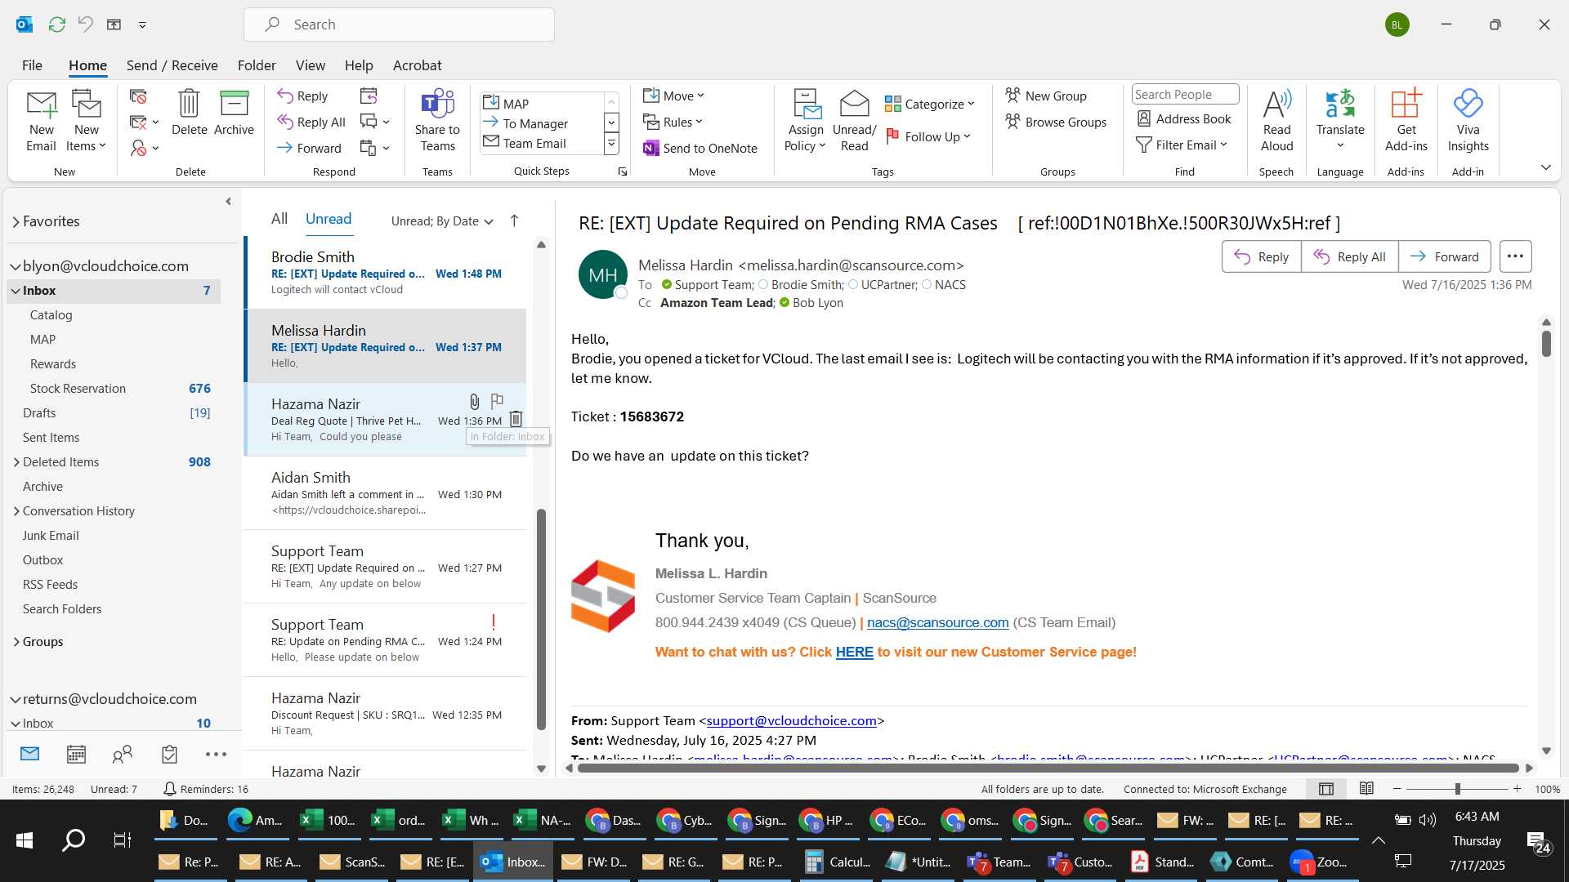Click the nacs@scansource.com email link
Screen dimensions: 1569x882
click(937, 622)
